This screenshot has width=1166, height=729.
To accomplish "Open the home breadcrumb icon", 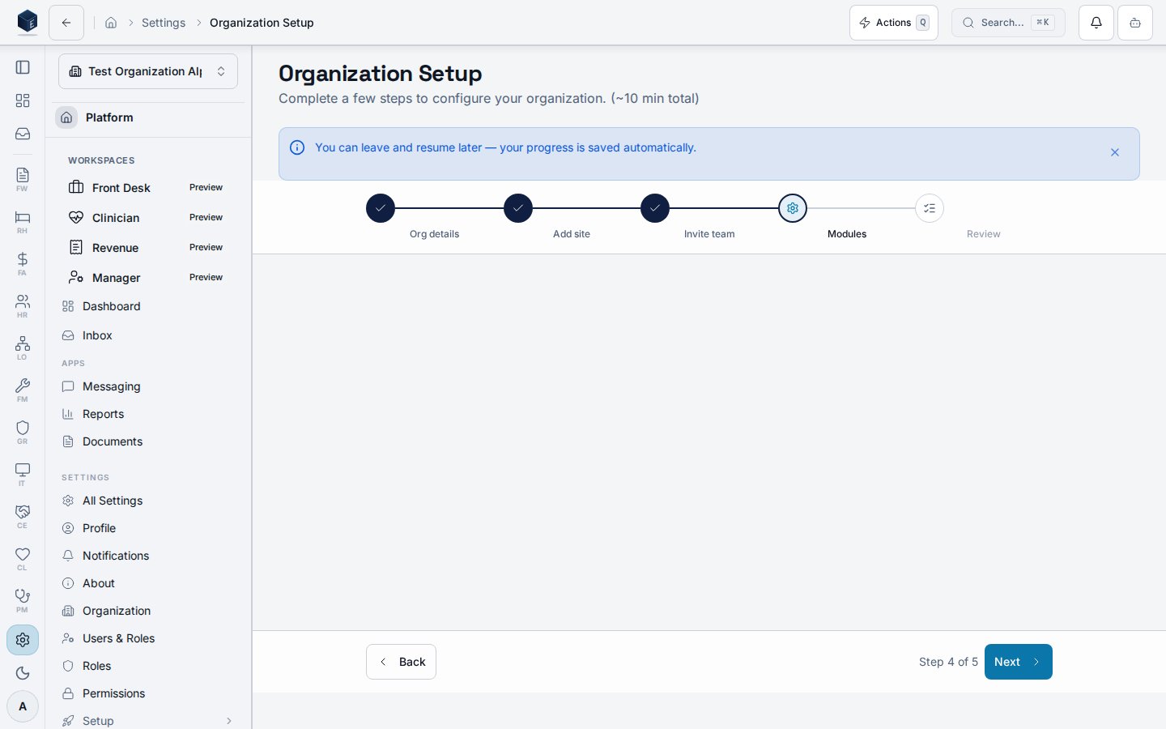I will (111, 23).
